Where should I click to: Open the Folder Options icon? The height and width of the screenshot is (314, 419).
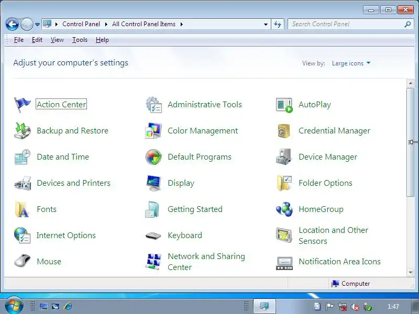(x=284, y=183)
